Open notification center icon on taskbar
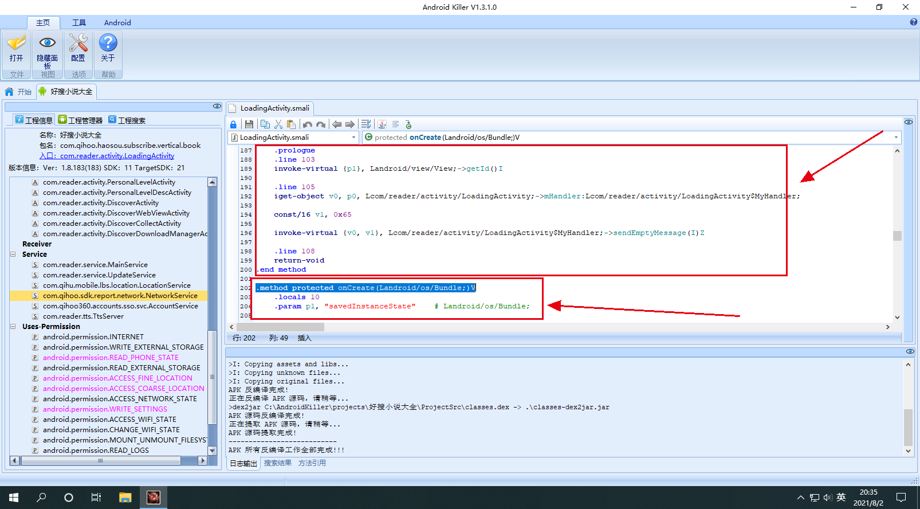Screen dimensions: 920x509 pos(901,498)
